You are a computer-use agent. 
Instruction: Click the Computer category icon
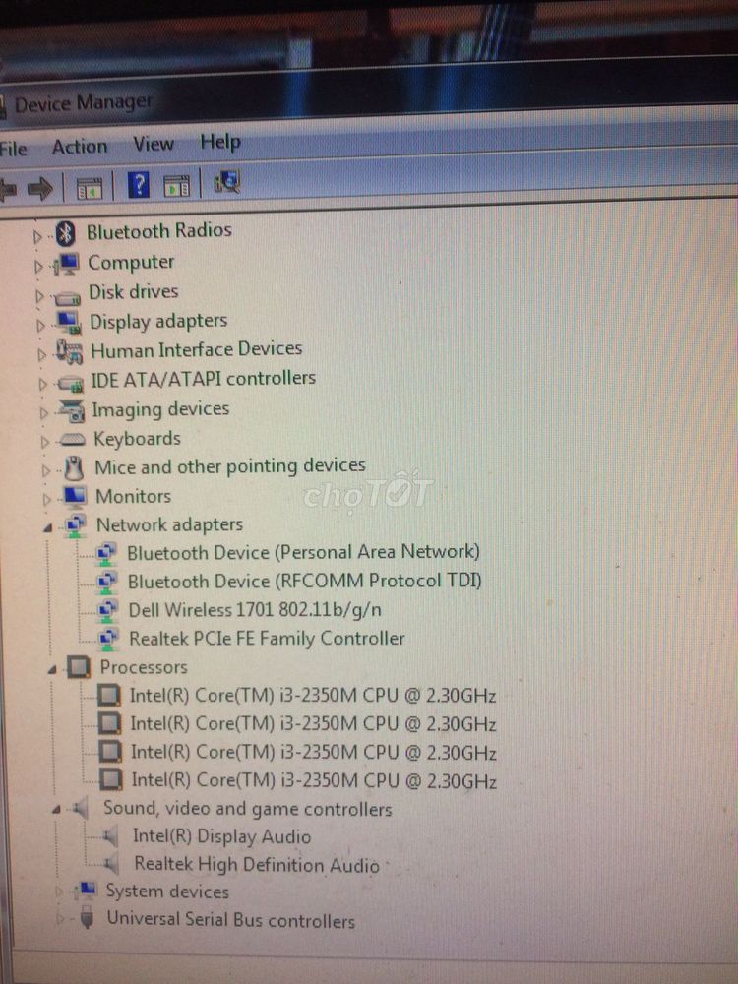[x=67, y=264]
